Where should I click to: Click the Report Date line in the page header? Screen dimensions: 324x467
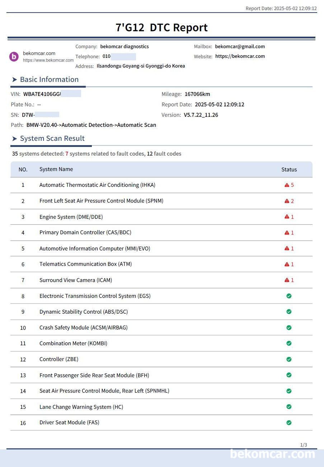click(x=281, y=8)
